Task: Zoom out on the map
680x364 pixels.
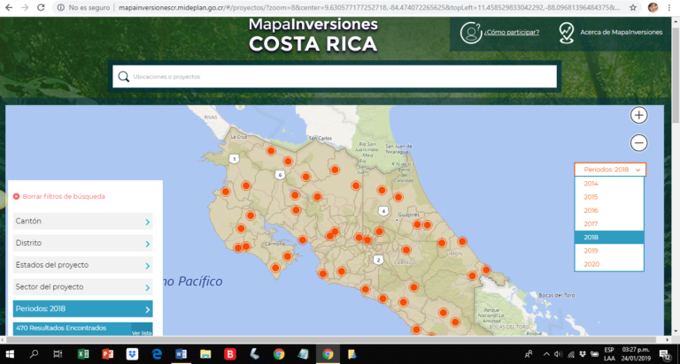Action: 638,142
